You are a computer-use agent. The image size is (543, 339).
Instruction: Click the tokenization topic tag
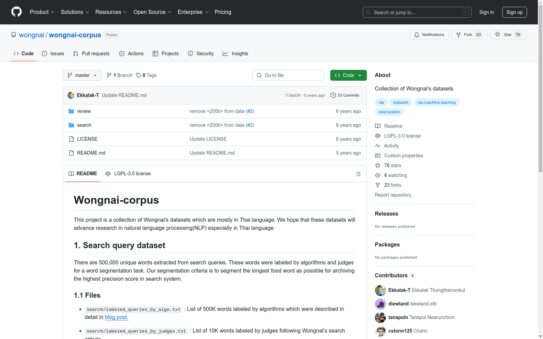(x=389, y=112)
